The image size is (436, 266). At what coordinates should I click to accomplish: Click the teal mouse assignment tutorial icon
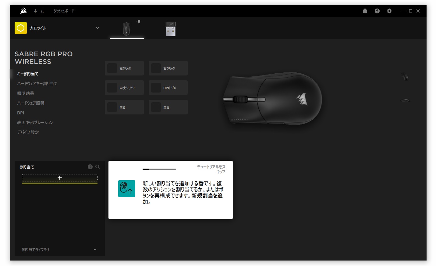tap(127, 189)
